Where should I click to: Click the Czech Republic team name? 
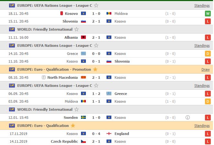tap(64, 141)
